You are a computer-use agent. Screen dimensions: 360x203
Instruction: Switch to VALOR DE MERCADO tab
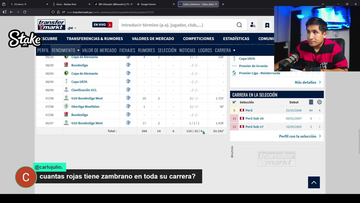point(99,50)
